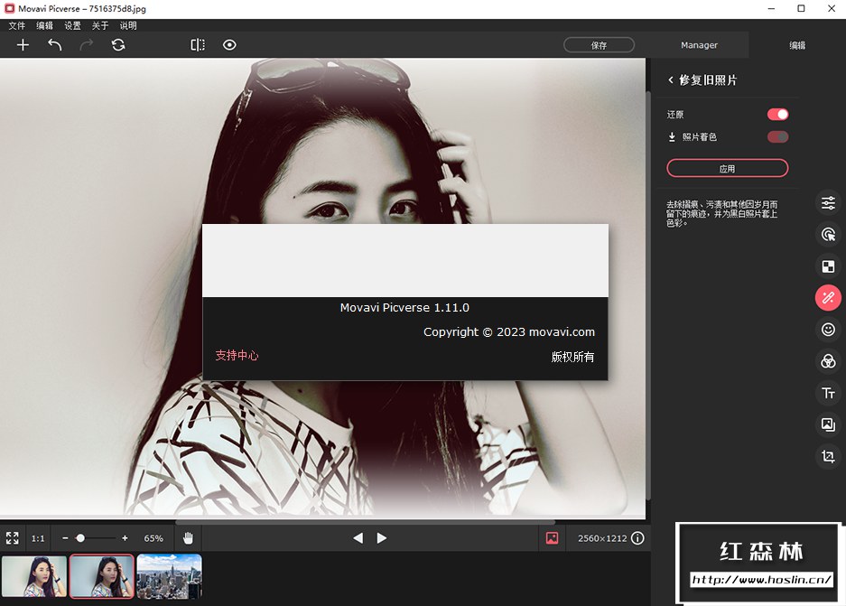
Task: Select the text Tt tool
Action: (828, 393)
